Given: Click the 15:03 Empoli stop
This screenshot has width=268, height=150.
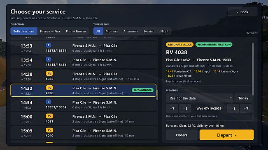Looking at the screenshot, I should point(202,71).
